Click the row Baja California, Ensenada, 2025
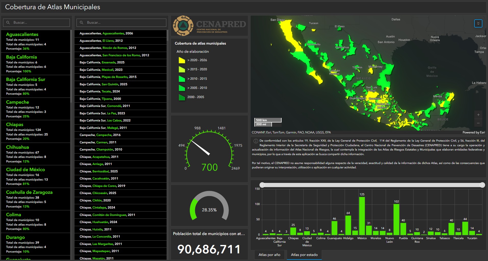488x261 pixels. [x=120, y=62]
